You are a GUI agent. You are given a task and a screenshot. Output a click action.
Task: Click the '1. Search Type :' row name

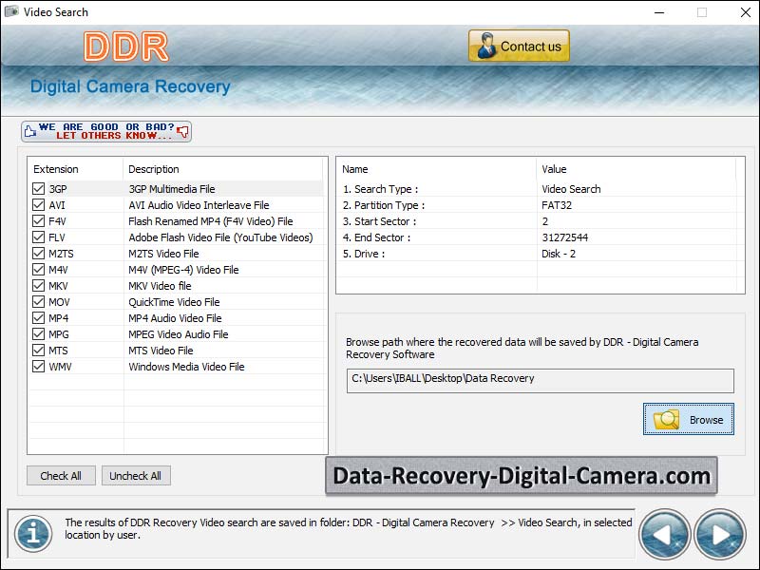pyautogui.click(x=381, y=189)
